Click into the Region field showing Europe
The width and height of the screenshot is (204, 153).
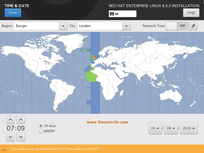[36, 26]
